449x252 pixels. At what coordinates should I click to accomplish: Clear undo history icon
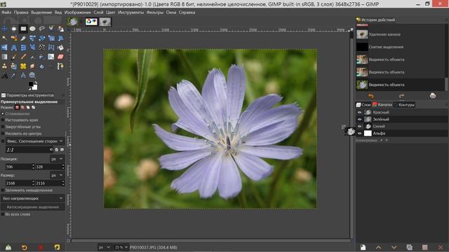click(433, 96)
